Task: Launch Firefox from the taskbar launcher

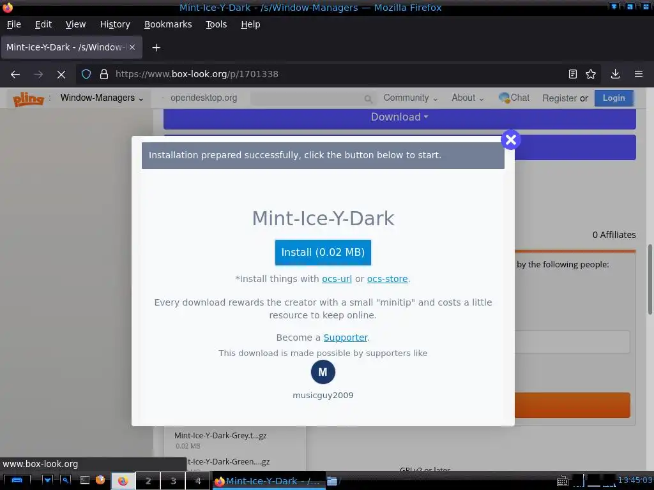Action: [x=100, y=480]
